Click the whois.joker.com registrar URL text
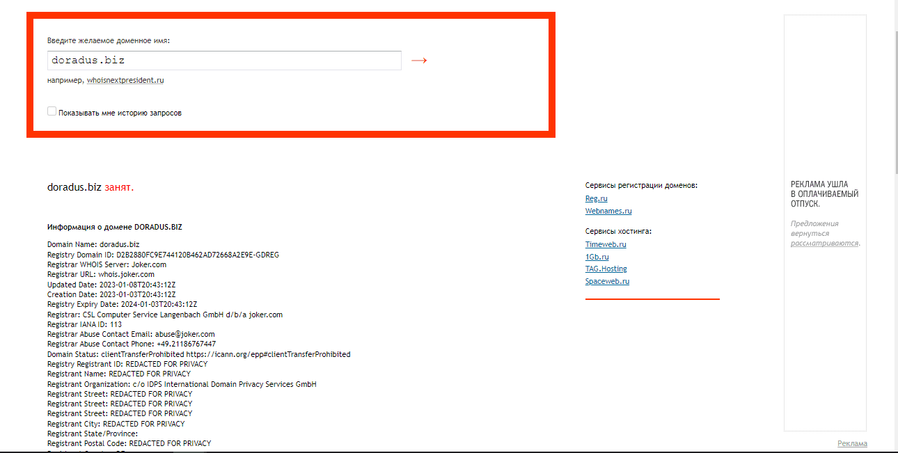Screen dimensions: 898x453 [x=126, y=275]
